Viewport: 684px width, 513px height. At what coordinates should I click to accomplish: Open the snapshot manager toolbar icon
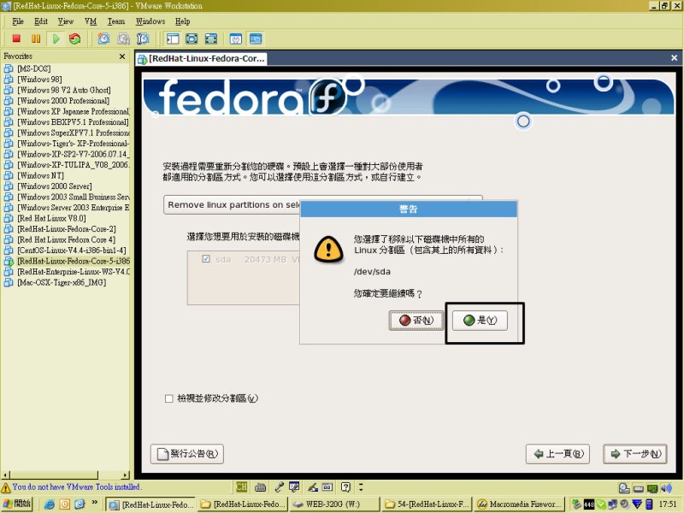[x=143, y=38]
